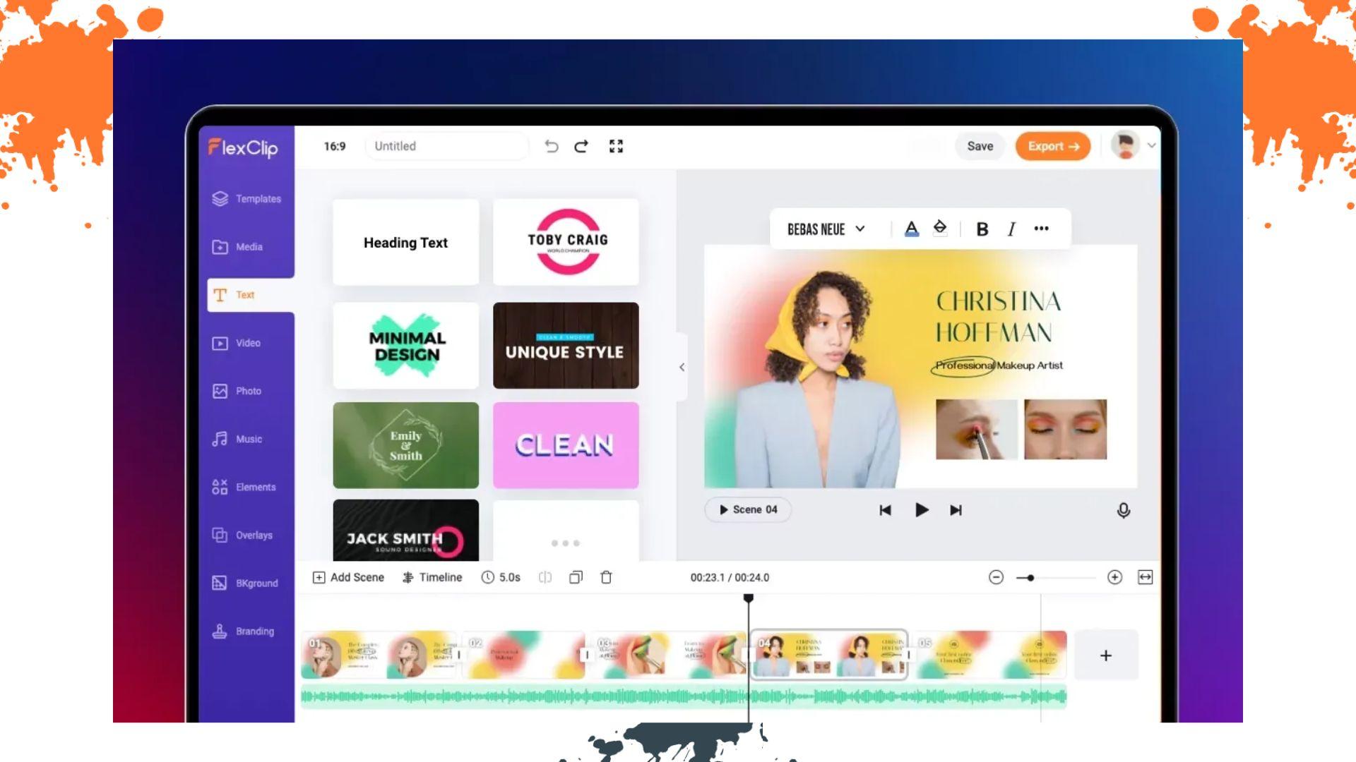Image resolution: width=1356 pixels, height=762 pixels.
Task: Zoom out the timeline
Action: 996,577
